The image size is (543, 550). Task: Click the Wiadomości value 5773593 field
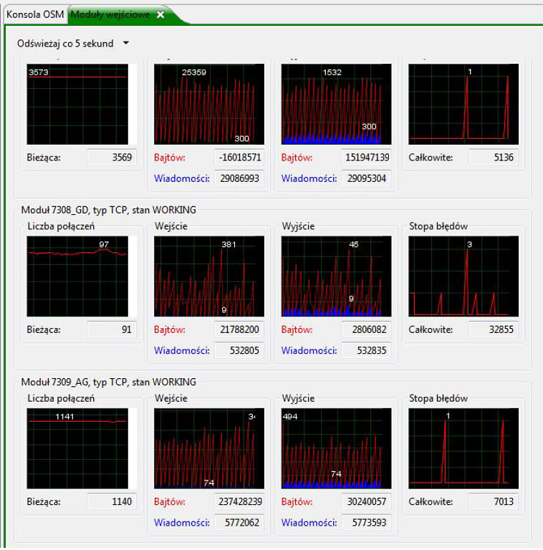(x=366, y=523)
